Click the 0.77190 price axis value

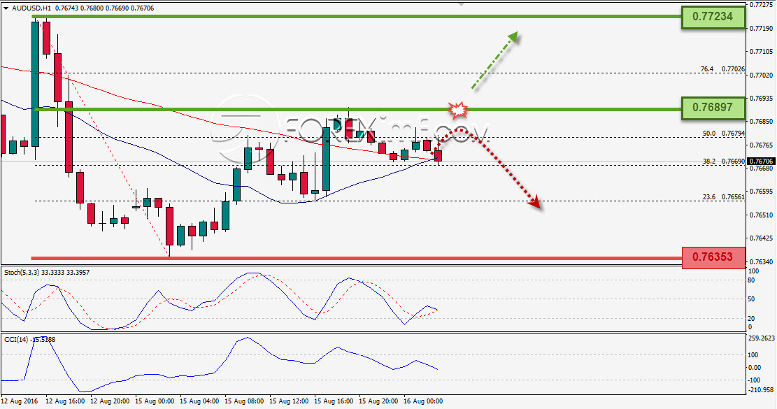click(x=762, y=28)
